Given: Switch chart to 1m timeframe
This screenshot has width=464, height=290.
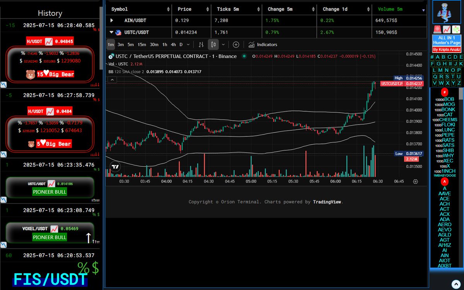Looking at the screenshot, I should pos(111,44).
